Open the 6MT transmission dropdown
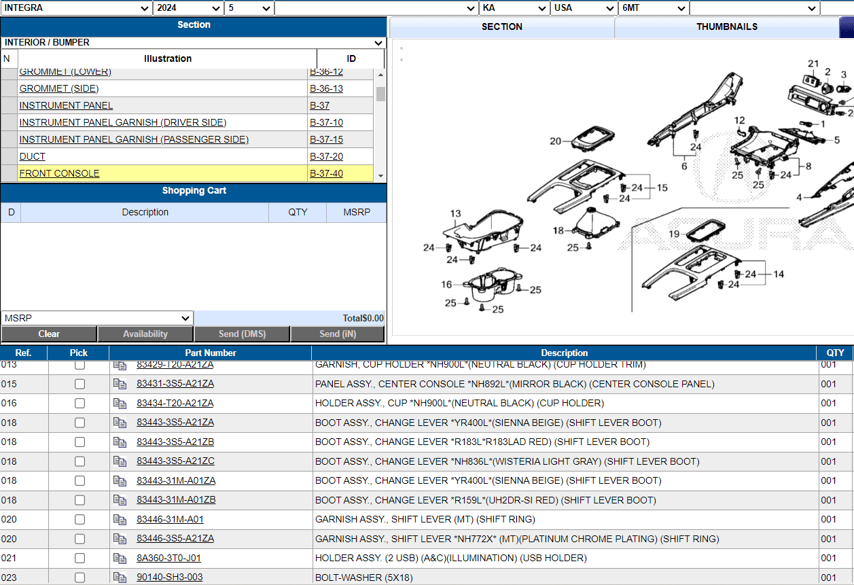Screen dimensions: 854x585 [654, 8]
